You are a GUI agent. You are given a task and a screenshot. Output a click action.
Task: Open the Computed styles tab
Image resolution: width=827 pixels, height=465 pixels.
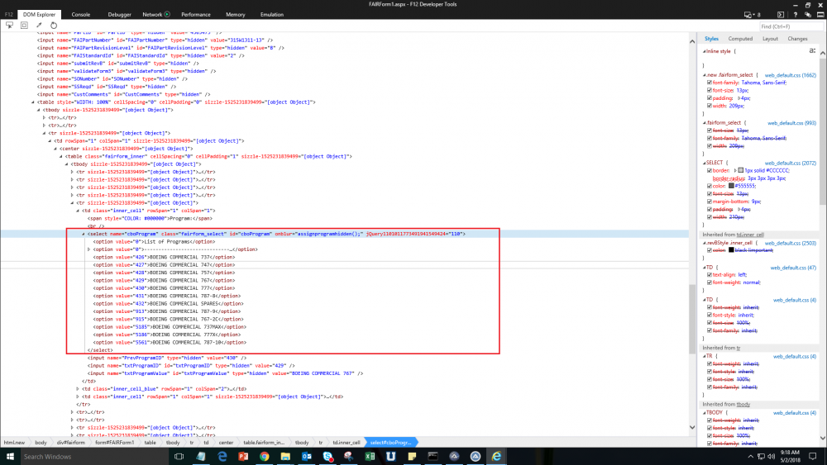740,39
